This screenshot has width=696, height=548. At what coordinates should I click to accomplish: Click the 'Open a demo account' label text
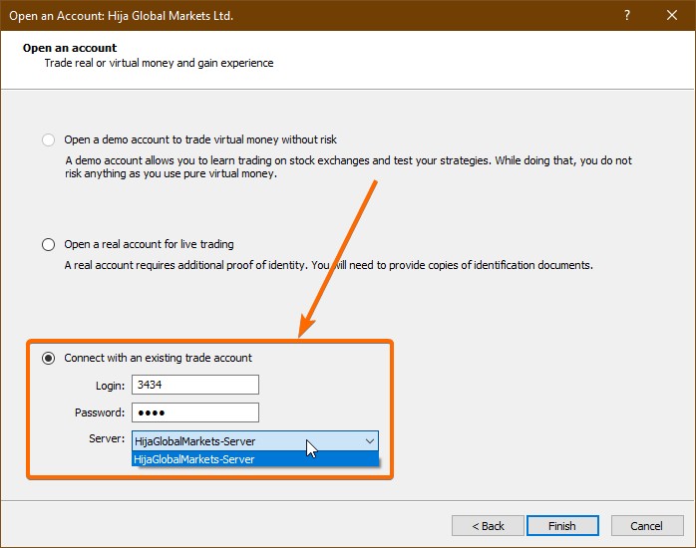coord(200,140)
